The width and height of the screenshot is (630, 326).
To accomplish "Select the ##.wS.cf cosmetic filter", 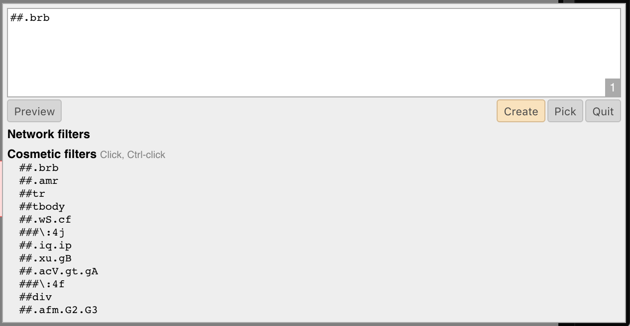I will 45,220.
